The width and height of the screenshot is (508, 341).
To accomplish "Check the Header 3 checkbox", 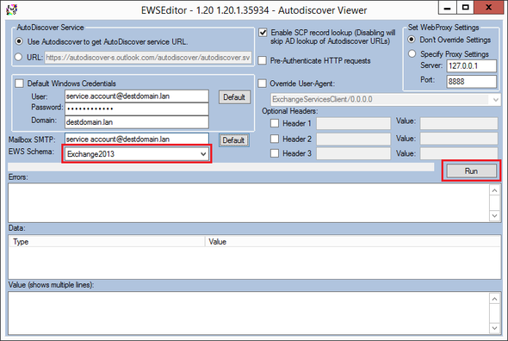I will point(275,153).
